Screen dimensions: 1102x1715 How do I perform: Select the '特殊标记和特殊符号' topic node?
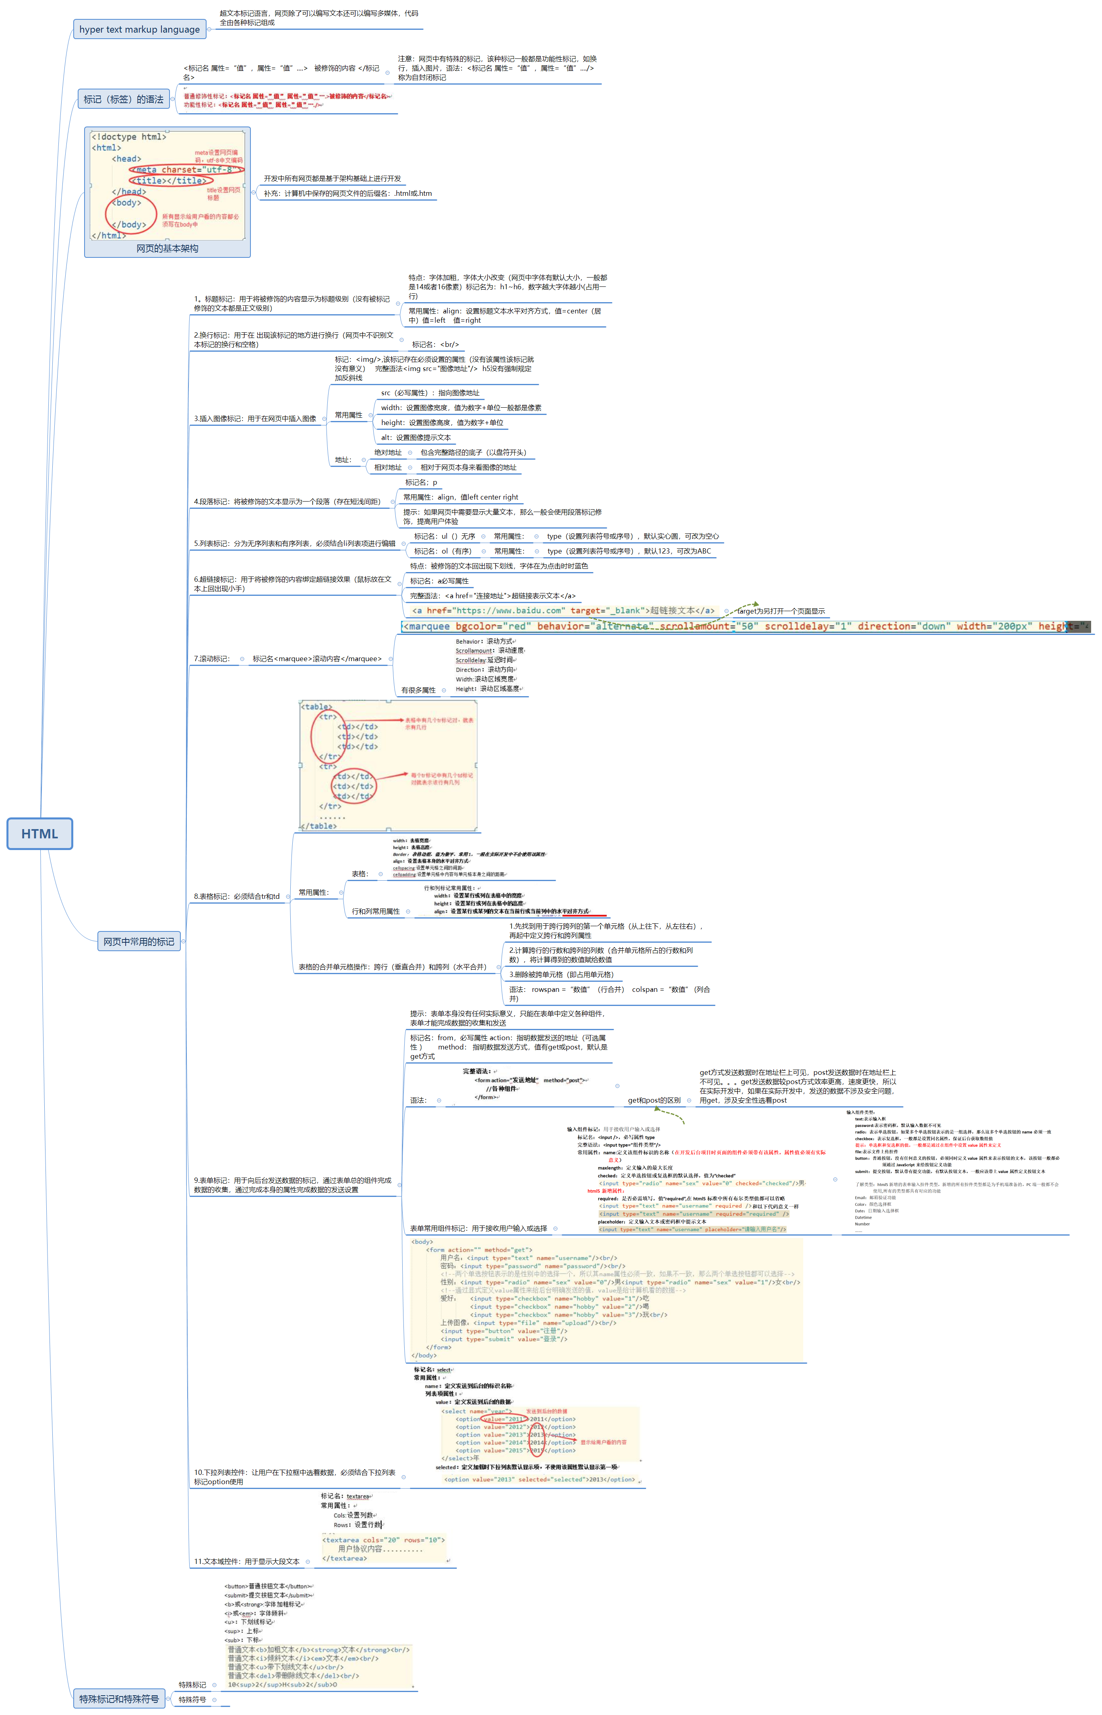tap(119, 1698)
